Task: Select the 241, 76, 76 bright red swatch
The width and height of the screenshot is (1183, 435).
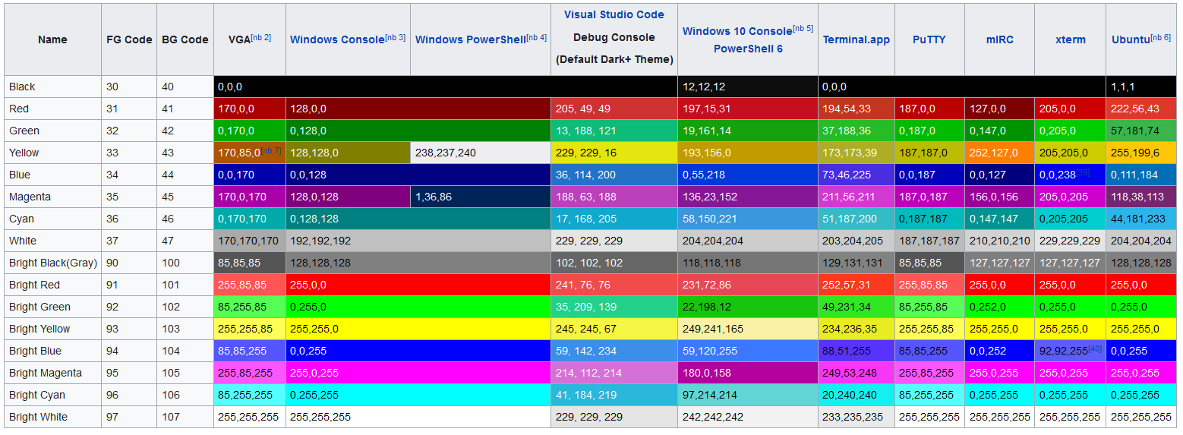Action: 614,285
